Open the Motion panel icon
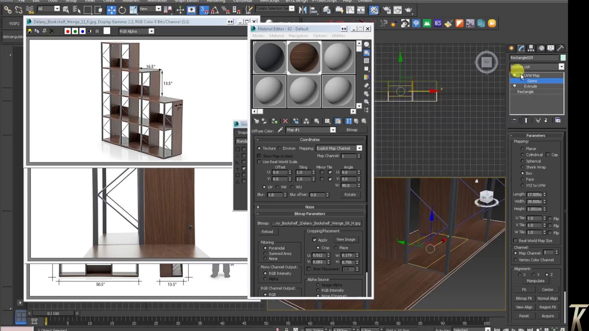The height and width of the screenshot is (331, 589). (x=542, y=48)
